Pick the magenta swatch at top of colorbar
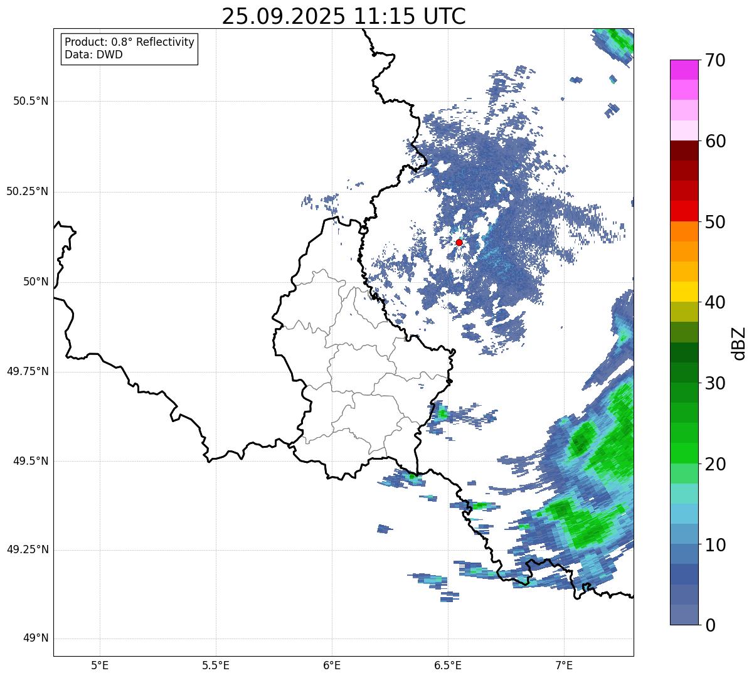754x678 pixels. (684, 70)
